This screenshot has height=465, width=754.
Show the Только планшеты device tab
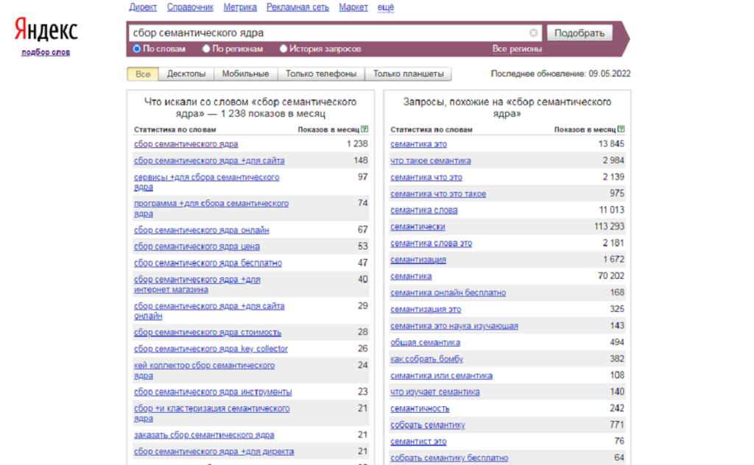(x=408, y=74)
